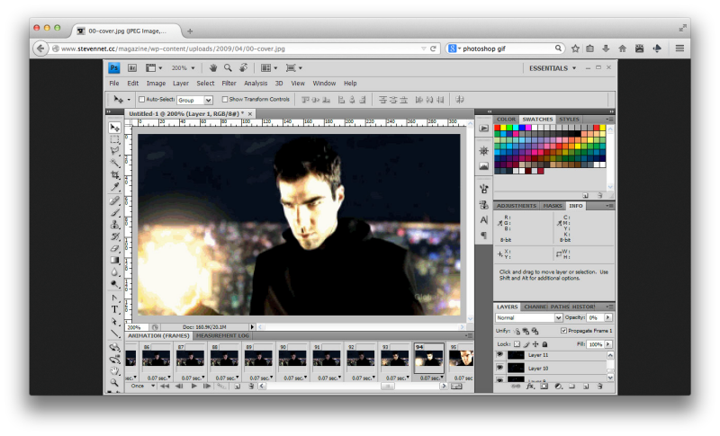This screenshot has height=436, width=720.
Task: Select the Rectangular Marquee tool
Action: coord(115,140)
